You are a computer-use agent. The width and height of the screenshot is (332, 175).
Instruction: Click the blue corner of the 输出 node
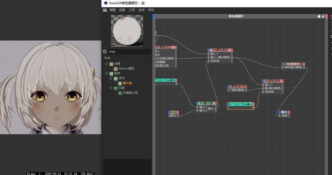280,112
